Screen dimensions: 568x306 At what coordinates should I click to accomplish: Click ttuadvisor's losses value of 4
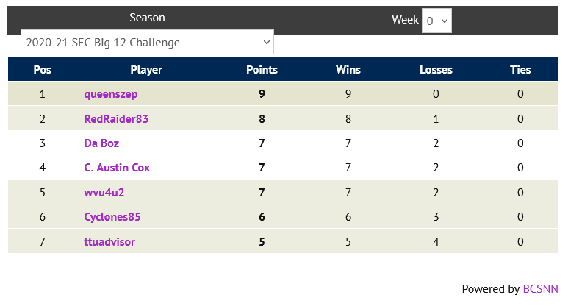(x=436, y=241)
